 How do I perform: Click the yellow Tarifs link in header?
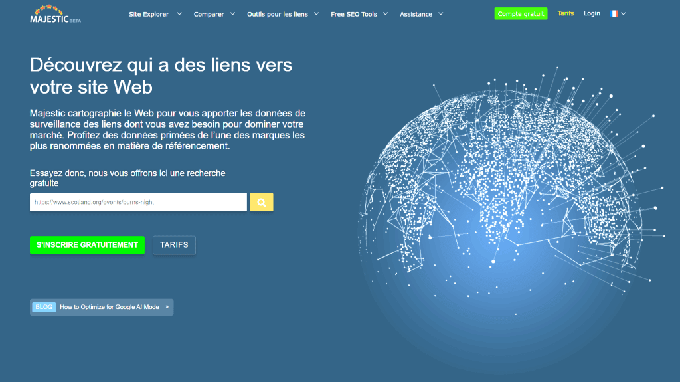click(x=566, y=13)
